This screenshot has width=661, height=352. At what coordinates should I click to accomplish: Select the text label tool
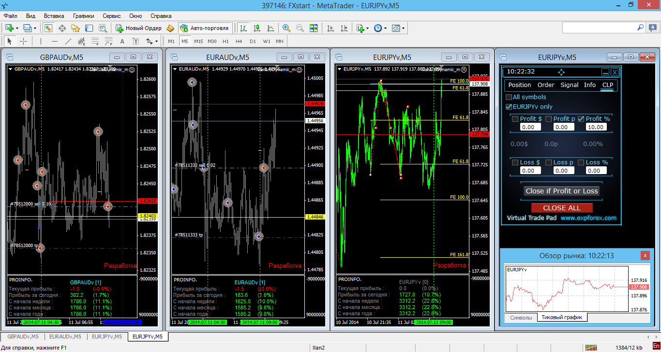coord(135,41)
